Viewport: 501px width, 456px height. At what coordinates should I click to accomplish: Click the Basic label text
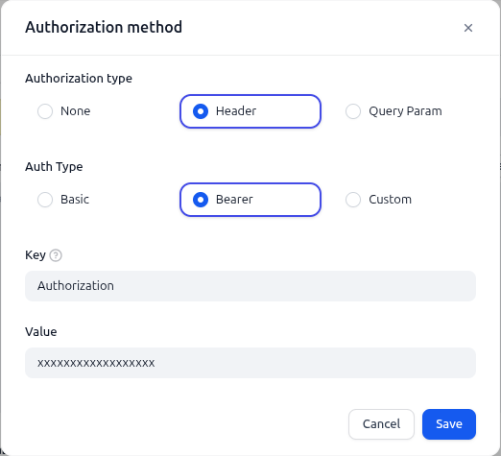coord(75,200)
